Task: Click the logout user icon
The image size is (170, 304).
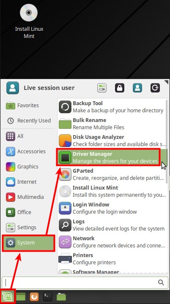Action: [x=137, y=88]
